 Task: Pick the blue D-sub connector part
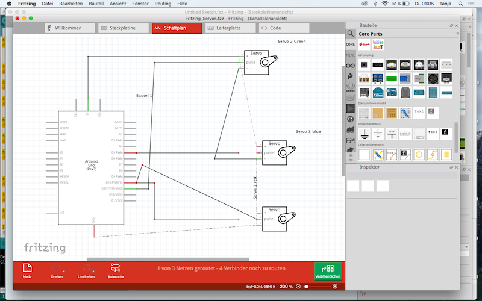405,79
